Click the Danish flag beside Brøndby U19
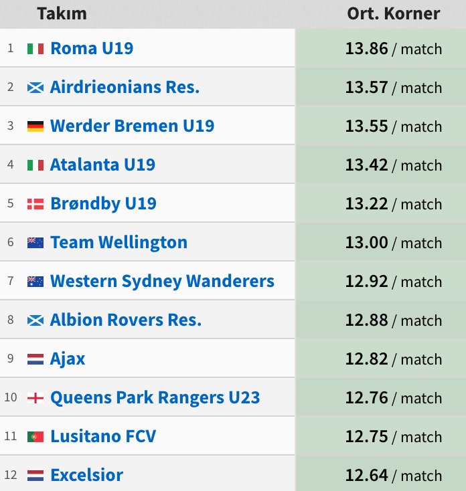This screenshot has width=466, height=491. pyautogui.click(x=35, y=204)
